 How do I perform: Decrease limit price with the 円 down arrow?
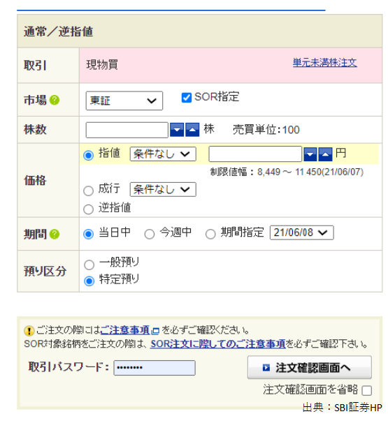click(310, 154)
